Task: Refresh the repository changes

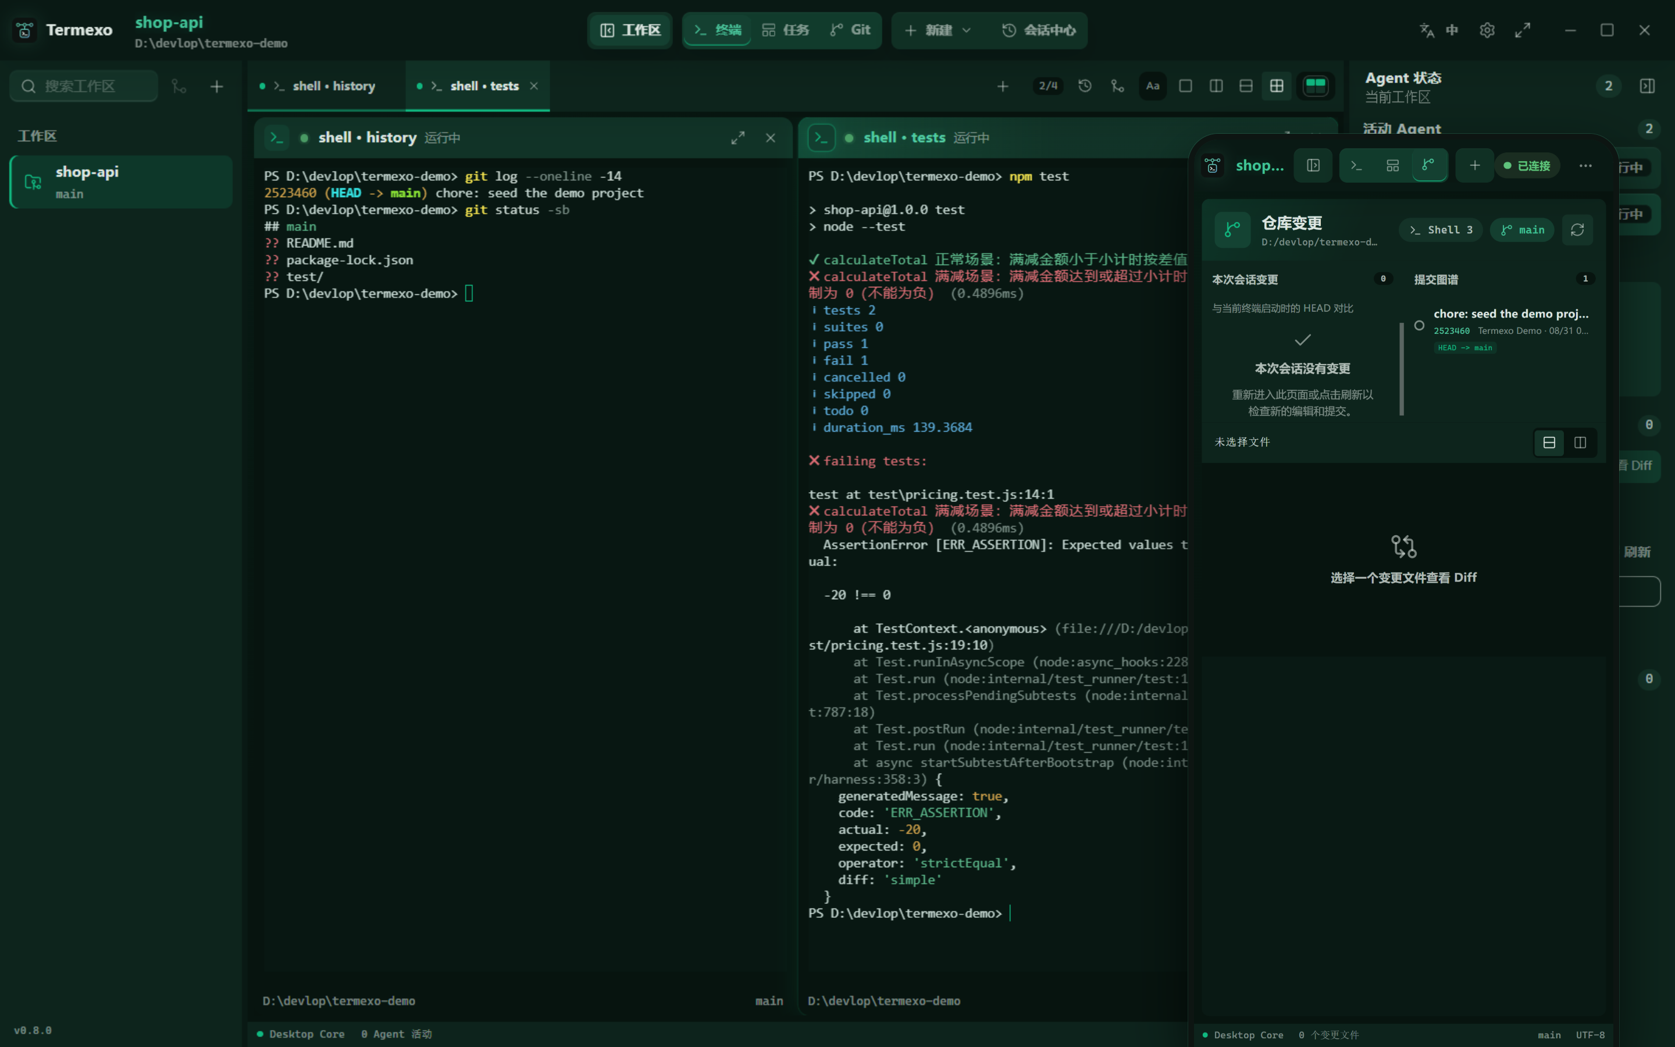Action: pos(1577,230)
